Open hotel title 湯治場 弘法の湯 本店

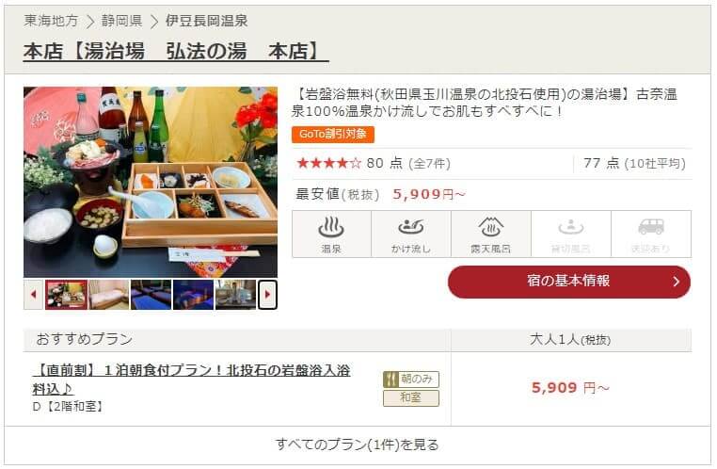pos(176,51)
